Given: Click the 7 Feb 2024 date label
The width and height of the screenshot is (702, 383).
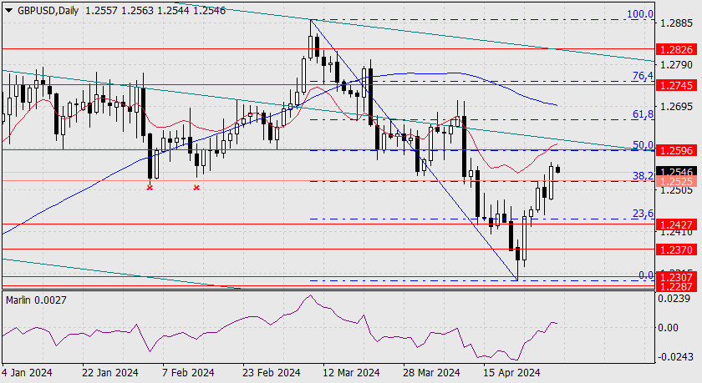Looking at the screenshot, I should tap(188, 372).
